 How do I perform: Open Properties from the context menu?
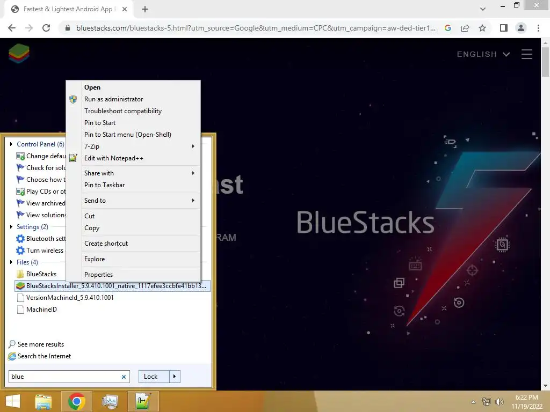click(133, 275)
